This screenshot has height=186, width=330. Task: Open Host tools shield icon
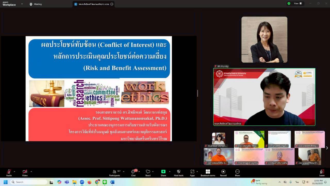pos(179,172)
